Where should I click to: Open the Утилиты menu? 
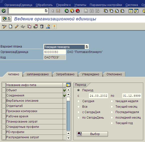pyautogui.click(x=80, y=5)
